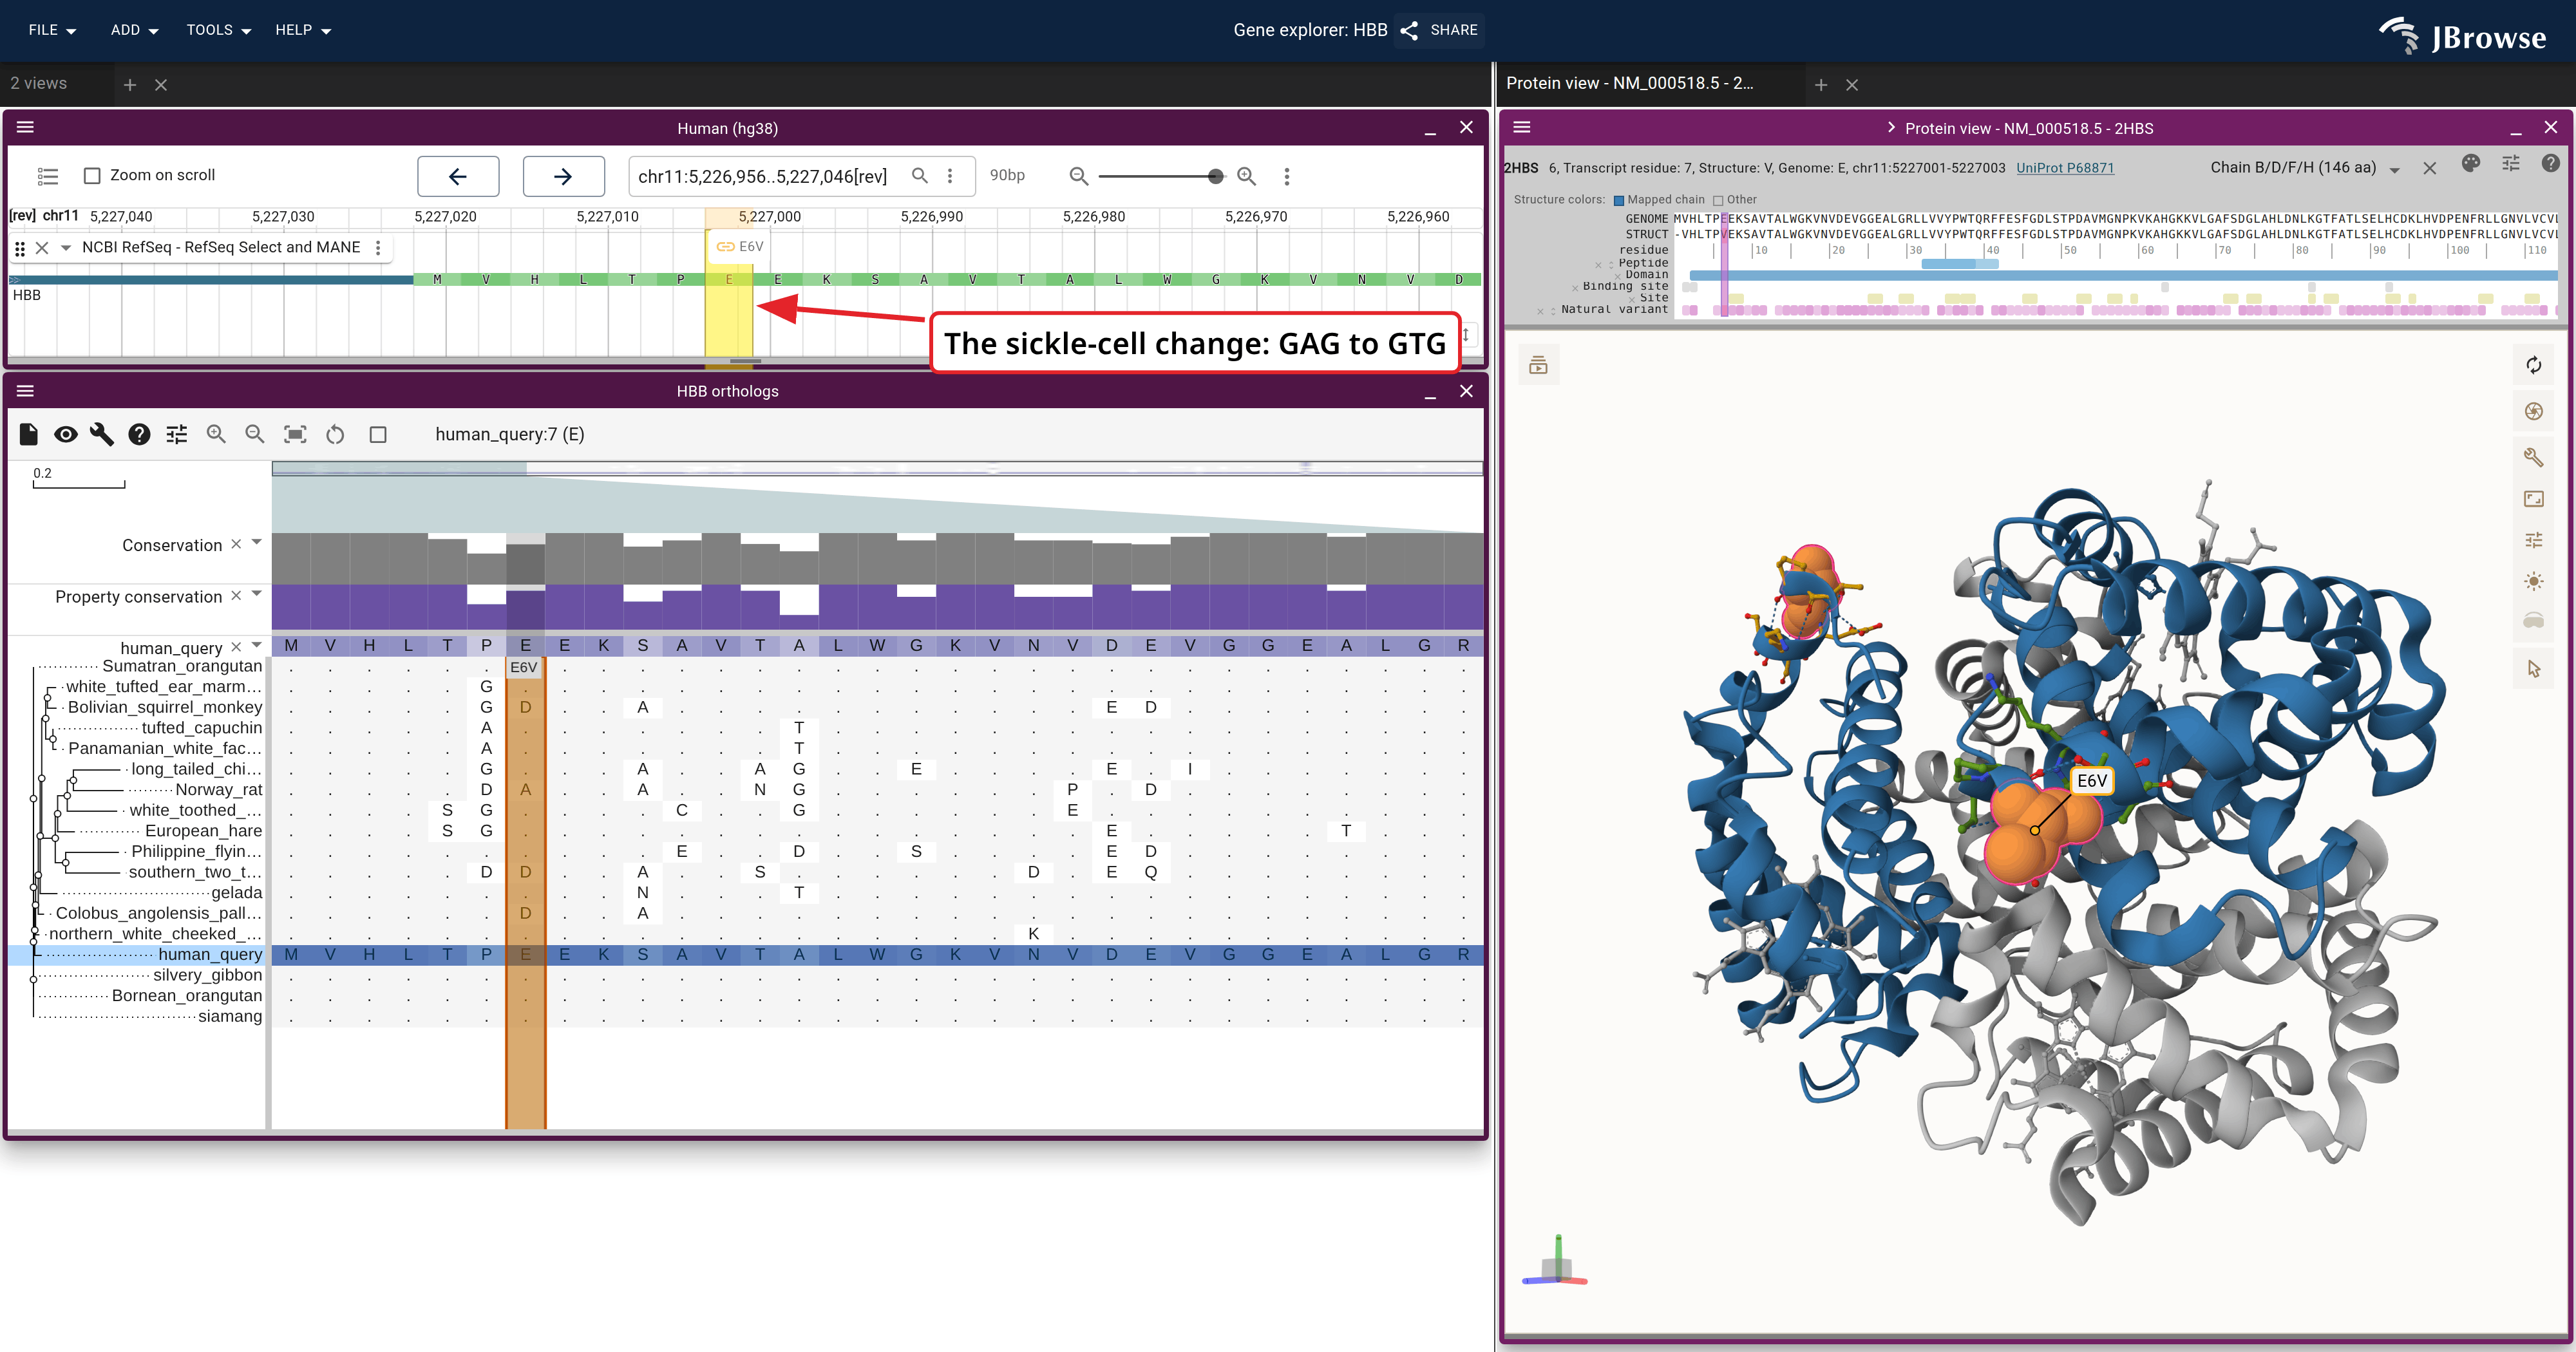Screen dimensions: 2576x1352
Task: Click reset camera icon in 3D viewer
Action: pyautogui.click(x=2533, y=365)
